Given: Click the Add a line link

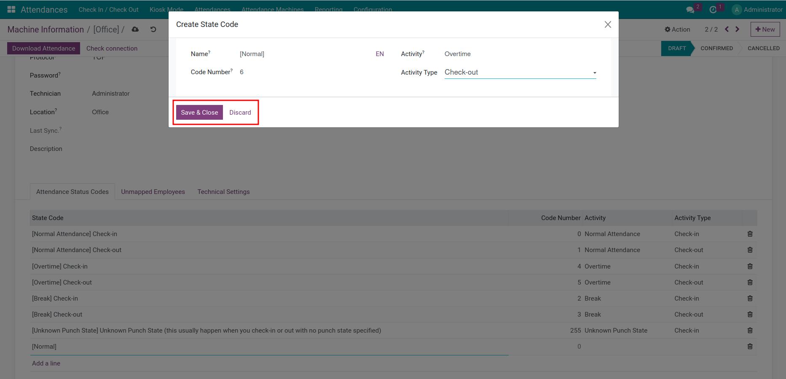Looking at the screenshot, I should [x=46, y=363].
